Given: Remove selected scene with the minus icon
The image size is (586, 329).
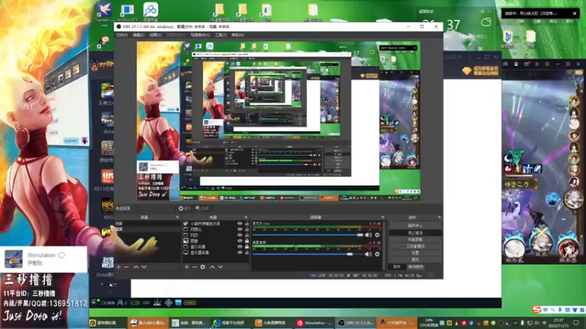Looking at the screenshot, I should point(126,267).
